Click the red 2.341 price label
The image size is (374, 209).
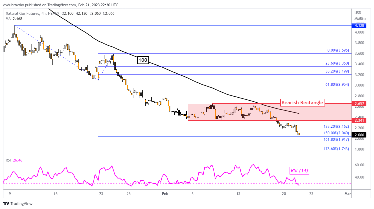359,120
